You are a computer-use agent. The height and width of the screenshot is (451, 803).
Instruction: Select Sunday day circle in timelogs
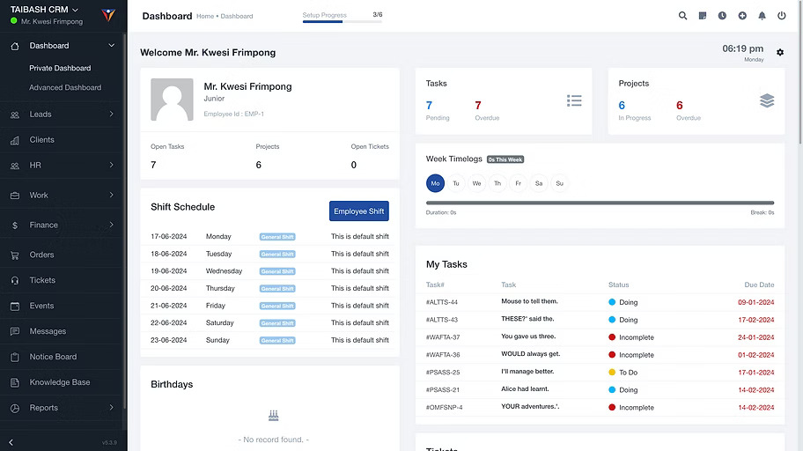[x=559, y=183]
